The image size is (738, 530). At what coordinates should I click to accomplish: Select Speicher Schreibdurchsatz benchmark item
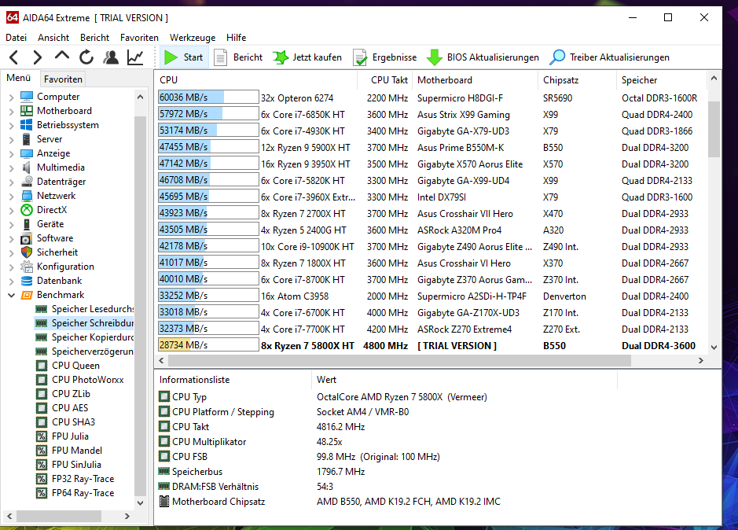pyautogui.click(x=84, y=323)
